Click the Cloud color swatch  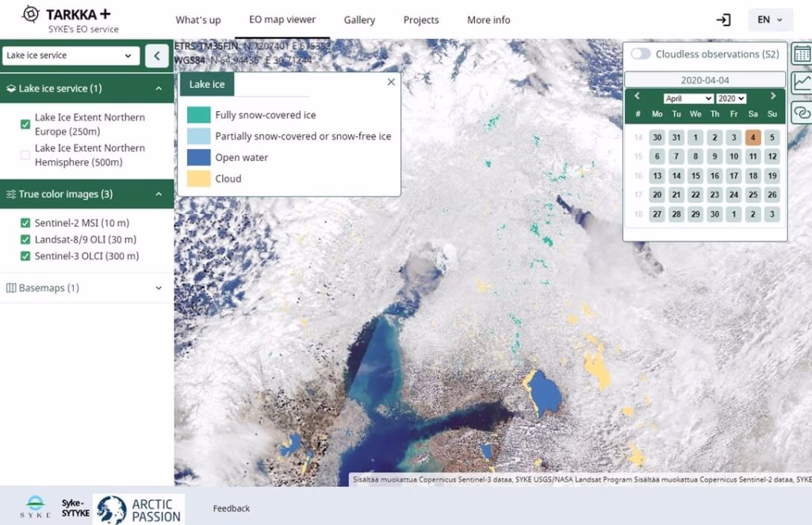199,178
